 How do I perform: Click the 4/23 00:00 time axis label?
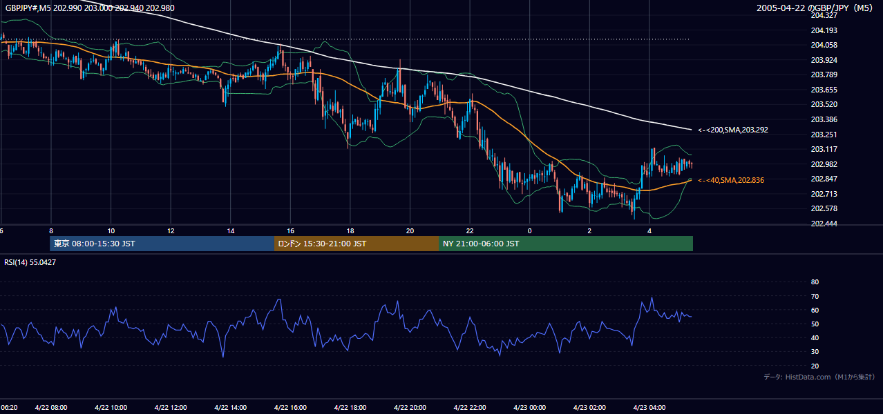click(x=530, y=407)
